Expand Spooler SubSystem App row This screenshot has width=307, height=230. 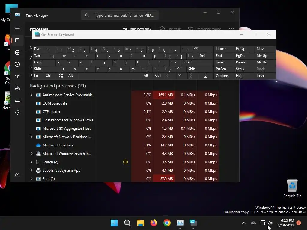pos(31,170)
